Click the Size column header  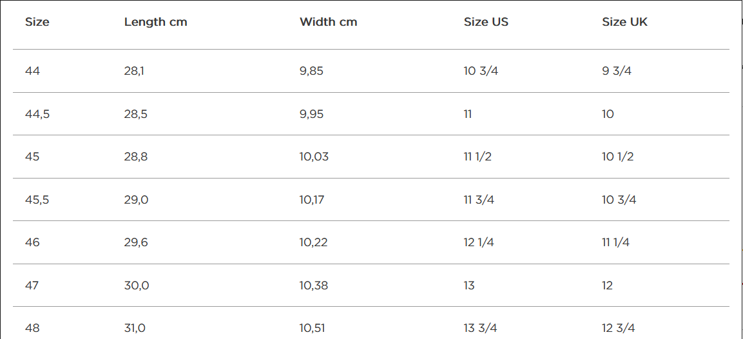tap(37, 22)
